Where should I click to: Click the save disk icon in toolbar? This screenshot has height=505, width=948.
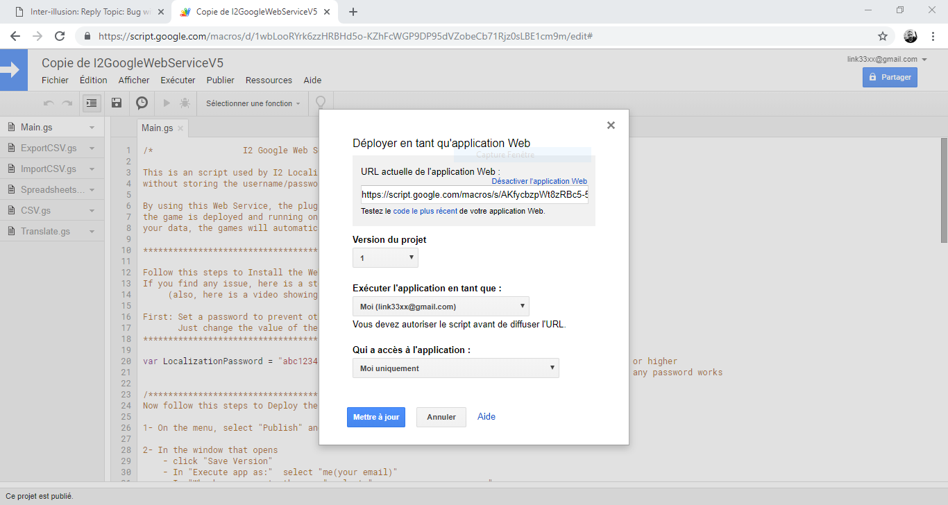117,103
